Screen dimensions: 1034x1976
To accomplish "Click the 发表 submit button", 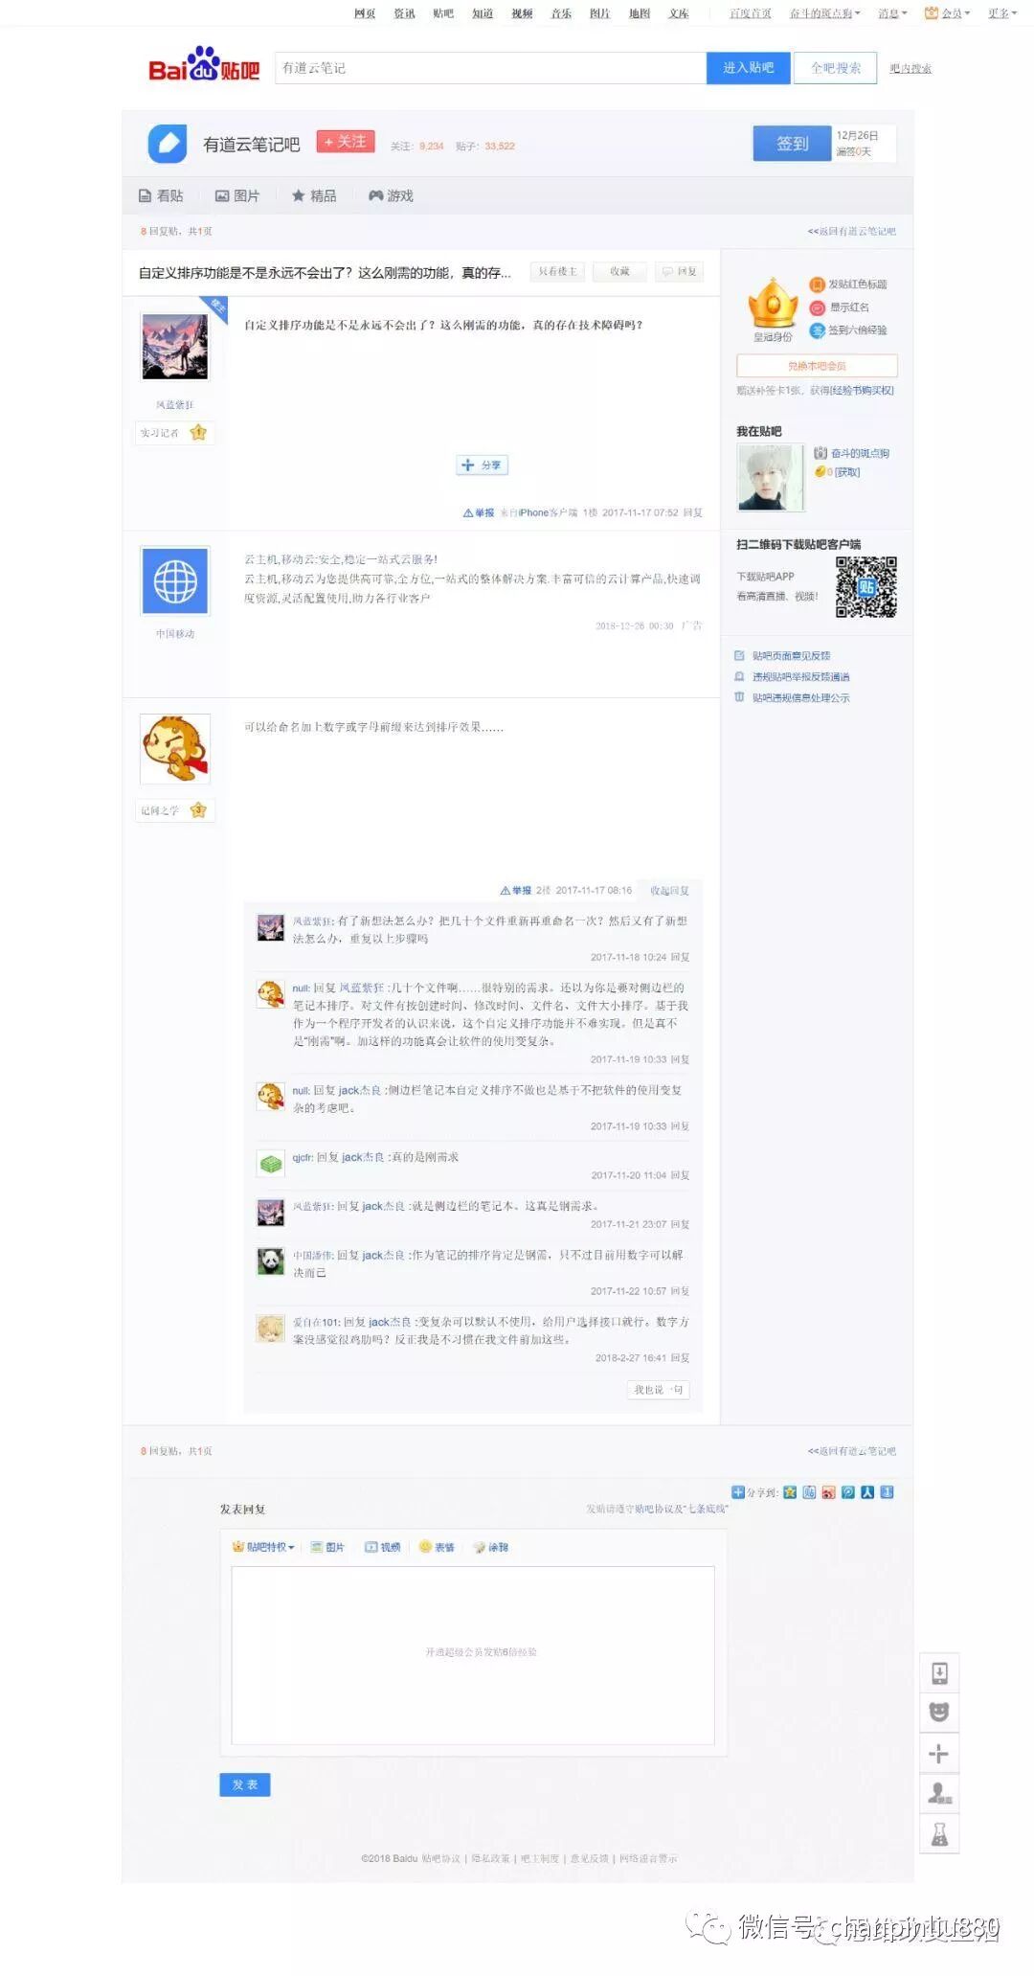I will point(245,1784).
